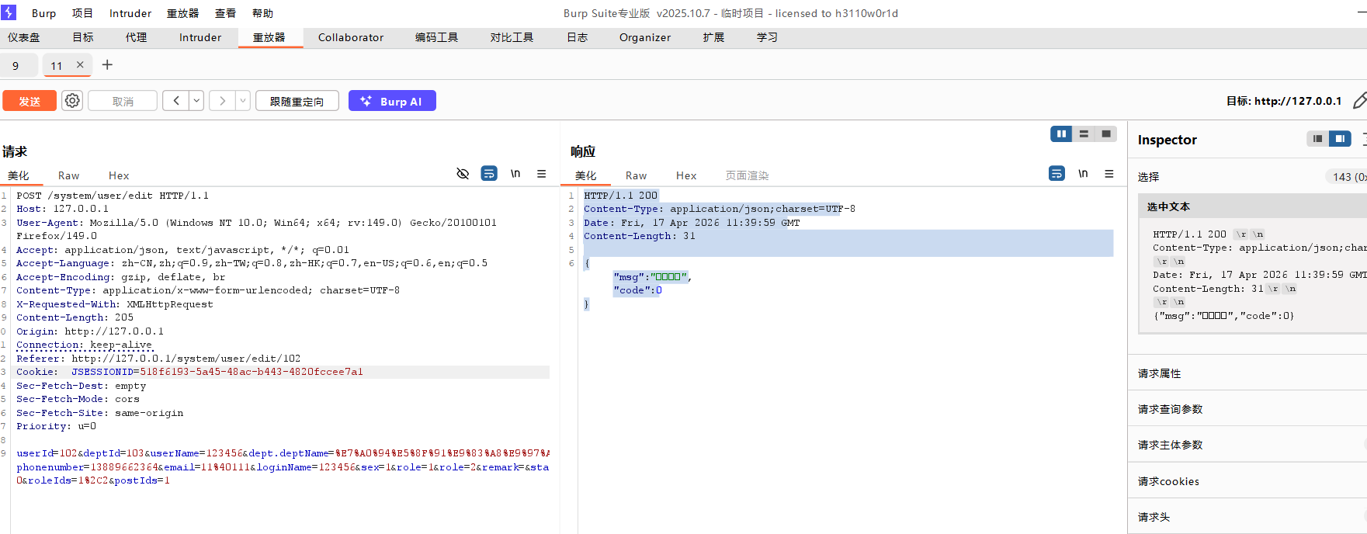This screenshot has width=1367, height=534.
Task: Open request panel hamburger menu
Action: (542, 174)
